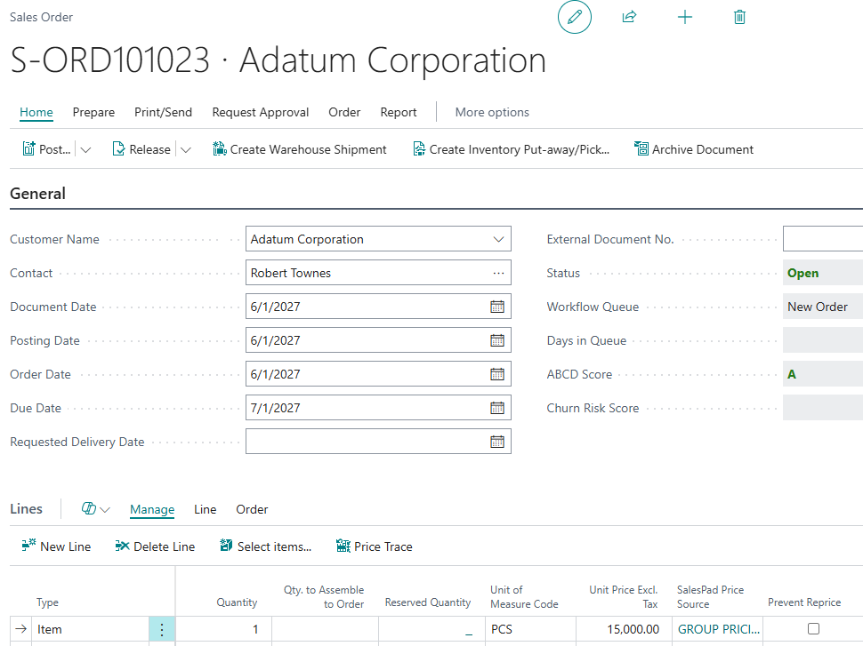Click the Price Trace icon
The image size is (863, 646).
(343, 546)
